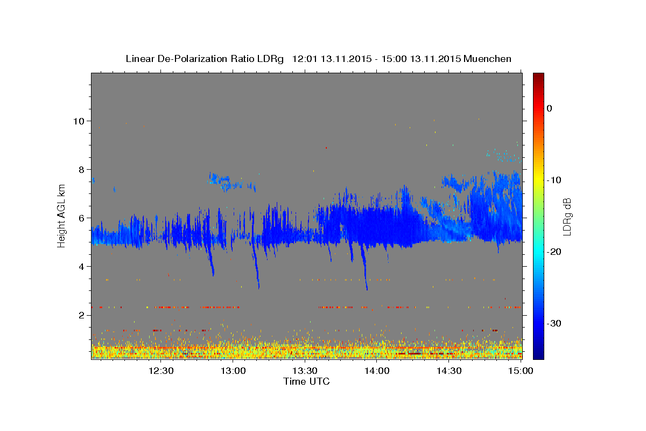Viewport: 646px width, 431px height.
Task: Click the 'LDRg dB' colorbar title
Action: 567,217
